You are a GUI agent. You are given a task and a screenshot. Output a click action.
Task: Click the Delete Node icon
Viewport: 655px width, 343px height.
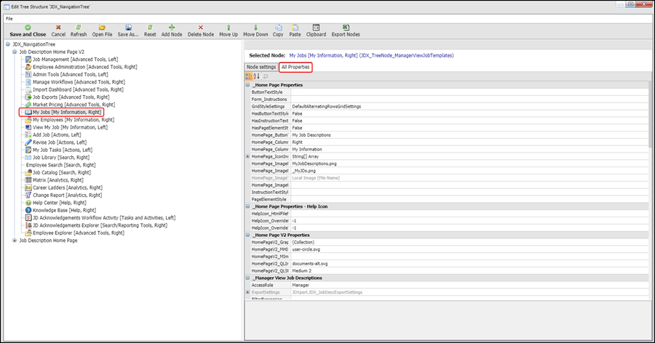pyautogui.click(x=200, y=27)
